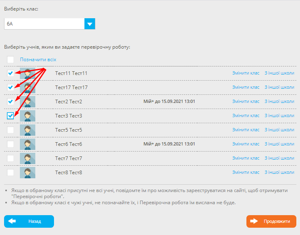Click the class selection field showing 6А

tap(44, 24)
